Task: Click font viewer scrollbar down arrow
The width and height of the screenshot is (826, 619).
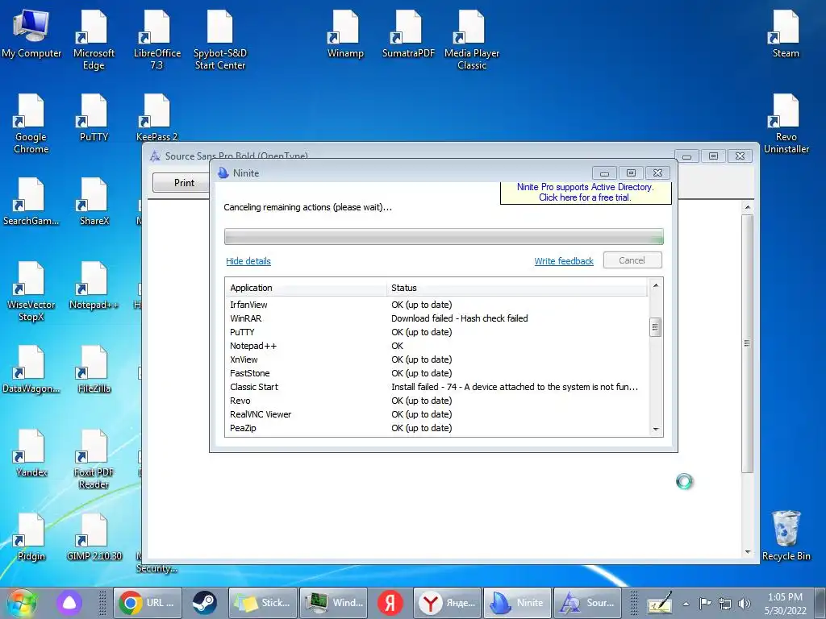Action: 748,552
